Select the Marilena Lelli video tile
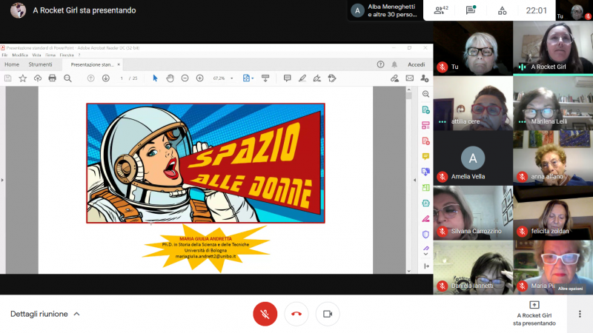593x333 pixels. point(553,103)
